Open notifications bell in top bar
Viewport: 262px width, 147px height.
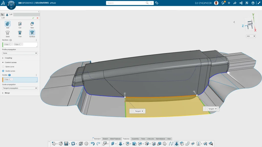pyautogui.click(x=223, y=3)
